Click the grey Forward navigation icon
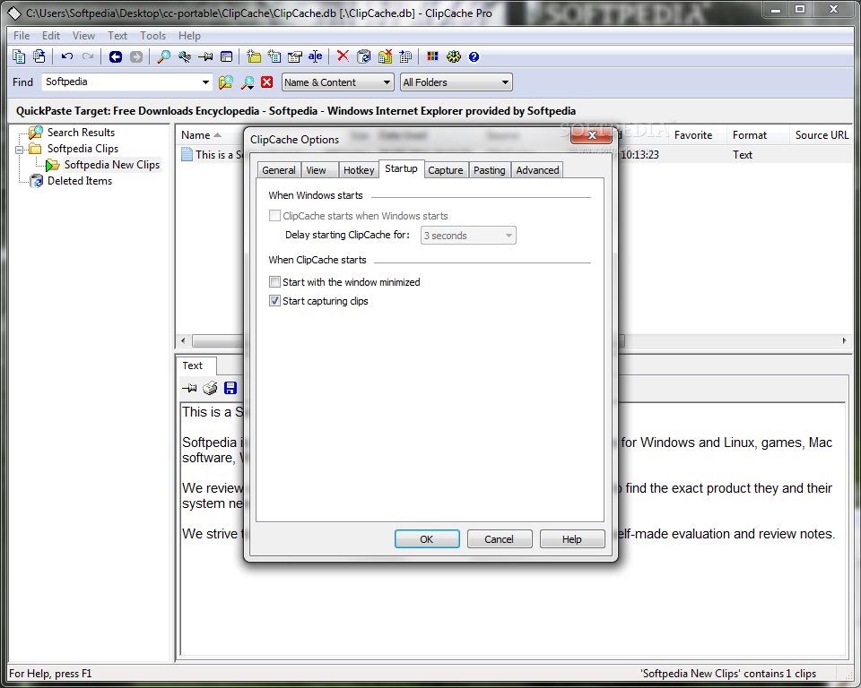861x688 pixels. point(135,56)
